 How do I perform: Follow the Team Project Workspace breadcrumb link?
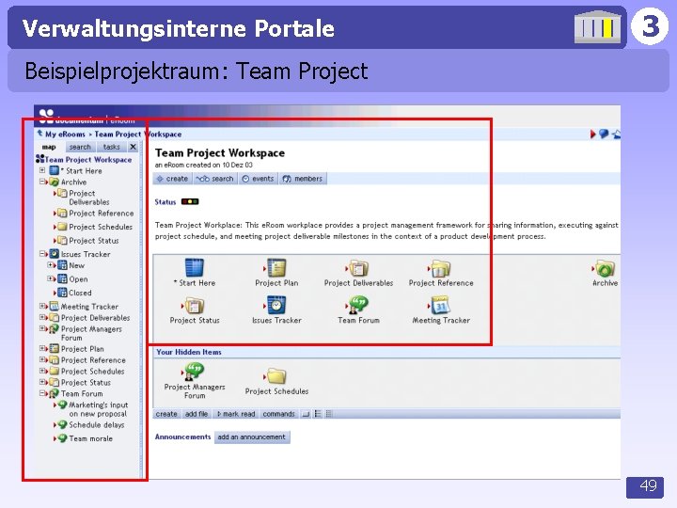click(138, 134)
